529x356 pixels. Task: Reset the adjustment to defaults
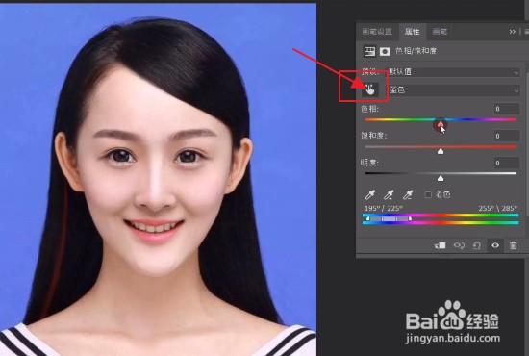(x=477, y=245)
